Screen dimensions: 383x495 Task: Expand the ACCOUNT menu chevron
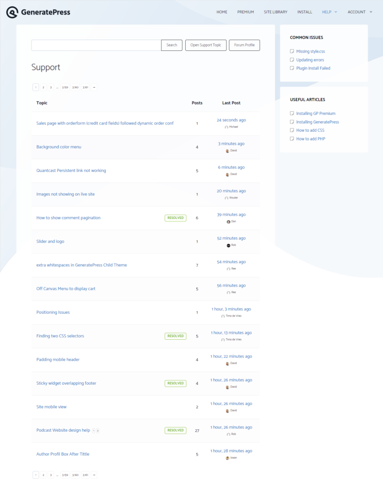click(x=371, y=12)
